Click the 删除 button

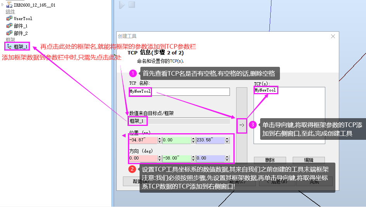pos(270,160)
